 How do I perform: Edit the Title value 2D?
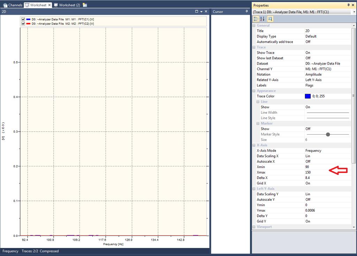click(x=328, y=31)
